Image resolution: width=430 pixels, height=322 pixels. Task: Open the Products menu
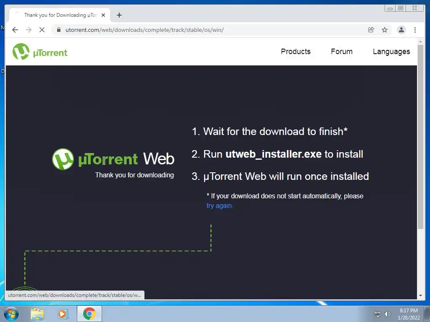point(296,52)
